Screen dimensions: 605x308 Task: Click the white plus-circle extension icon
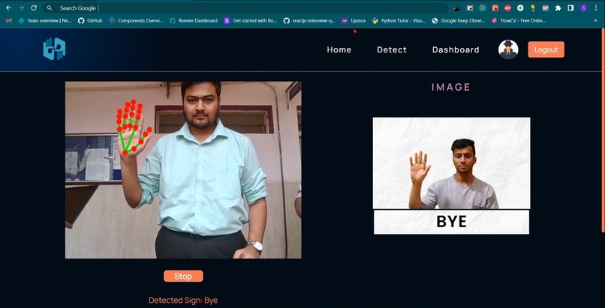pos(520,8)
